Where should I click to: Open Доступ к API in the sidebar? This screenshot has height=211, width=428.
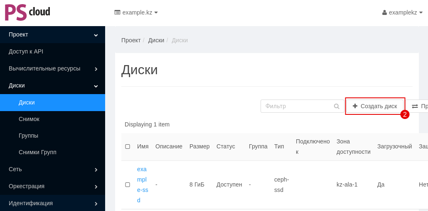click(52, 51)
